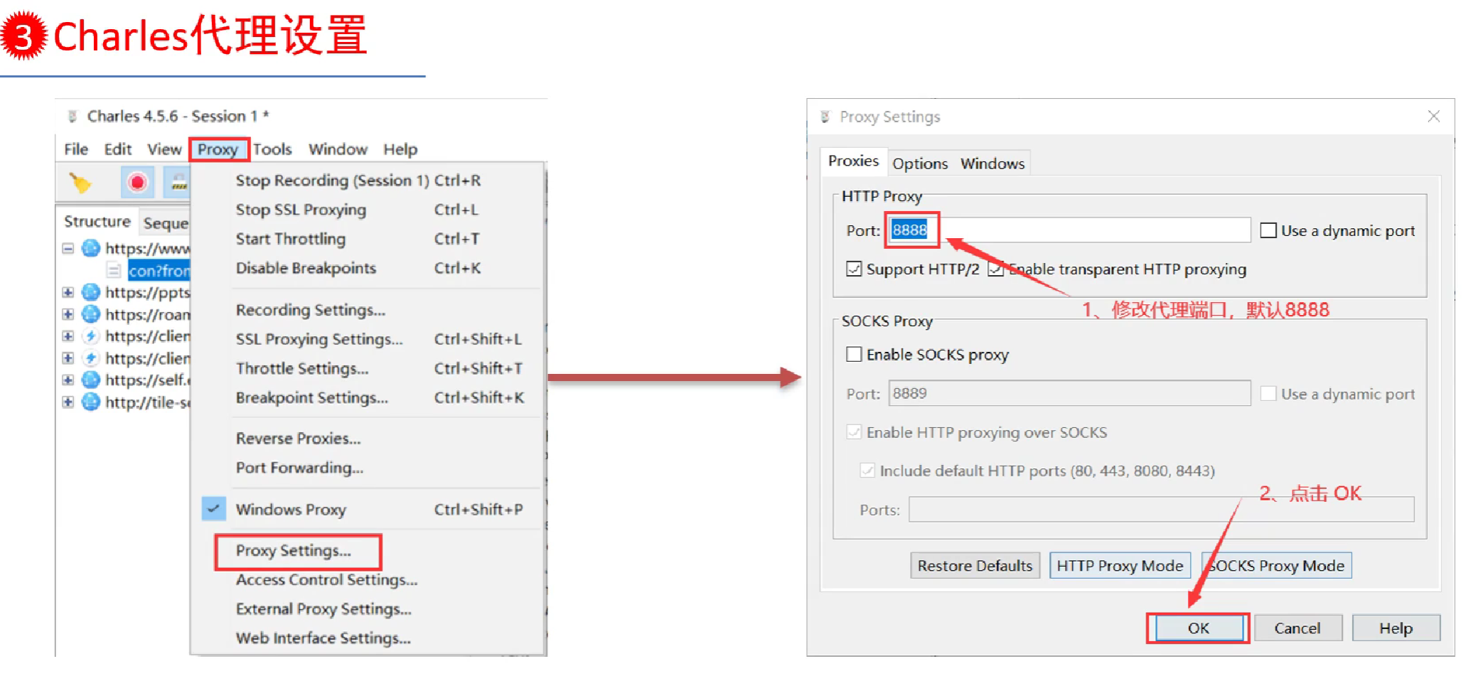Screen dimensions: 1473x681
Task: Toggle Include default HTTP ports checkbox
Action: pyautogui.click(x=867, y=471)
